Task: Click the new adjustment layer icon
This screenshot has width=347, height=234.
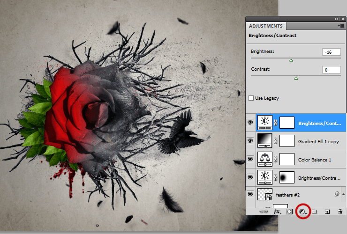Action: (302, 212)
